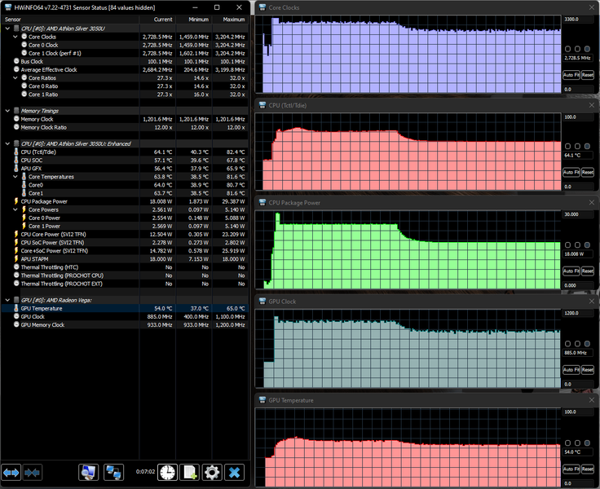Open sensor settings gear icon
The image size is (600, 489).
point(212,473)
